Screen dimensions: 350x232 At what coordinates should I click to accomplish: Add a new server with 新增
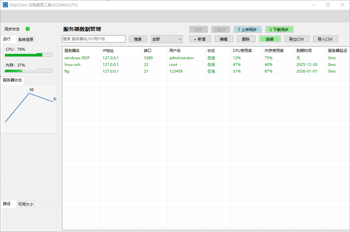(200, 39)
